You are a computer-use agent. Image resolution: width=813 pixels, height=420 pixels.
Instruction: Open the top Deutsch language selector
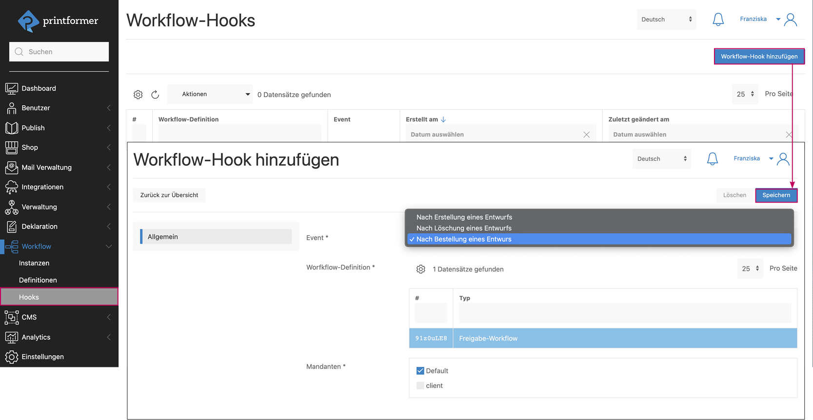tap(666, 19)
